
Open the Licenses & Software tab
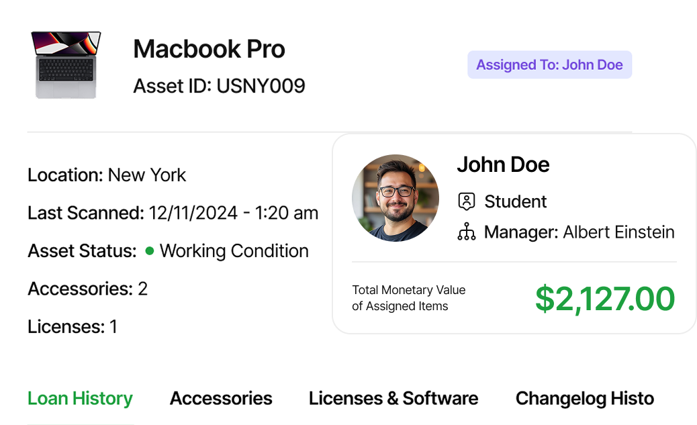click(393, 398)
